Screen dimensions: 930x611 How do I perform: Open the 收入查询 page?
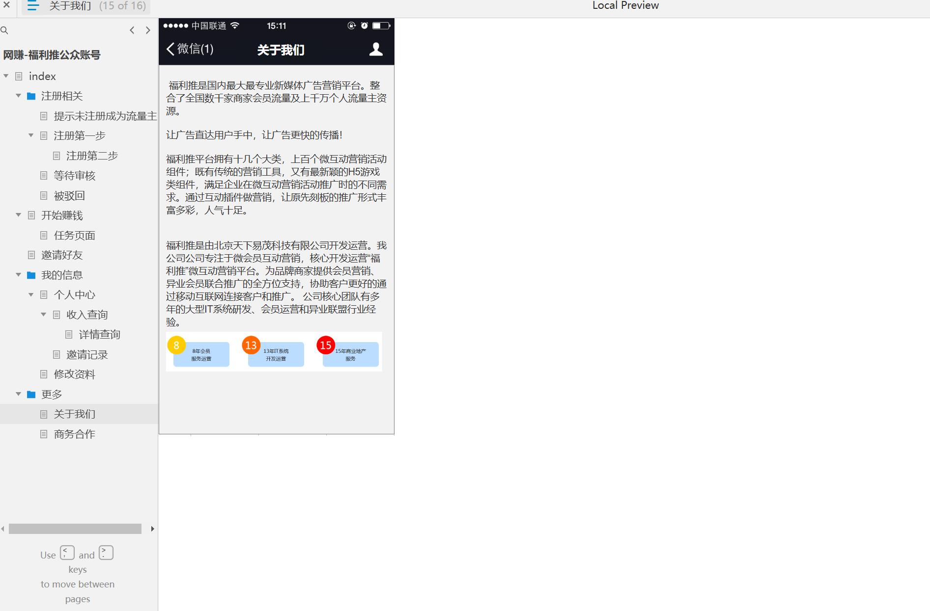(87, 315)
